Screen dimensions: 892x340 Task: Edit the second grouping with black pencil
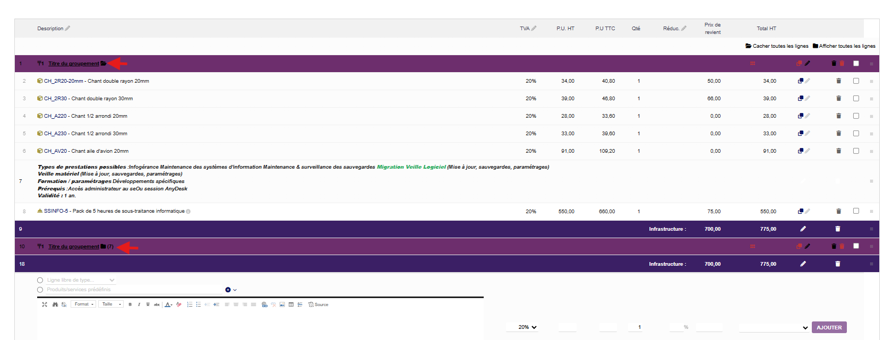[808, 246]
